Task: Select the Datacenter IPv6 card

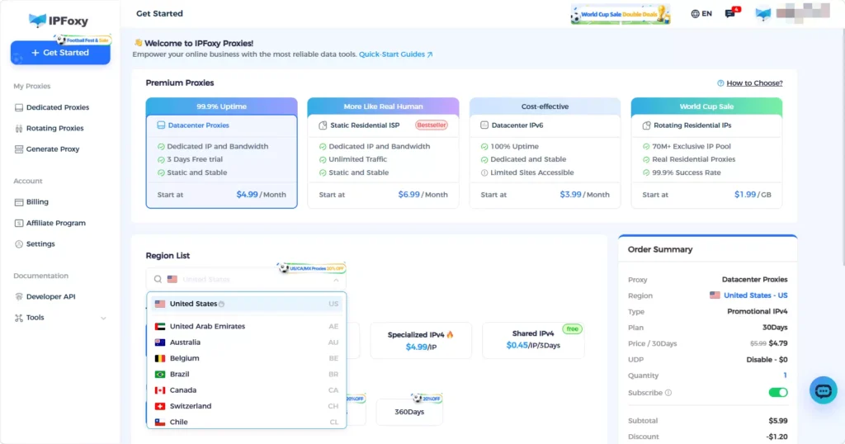Action: click(x=545, y=153)
